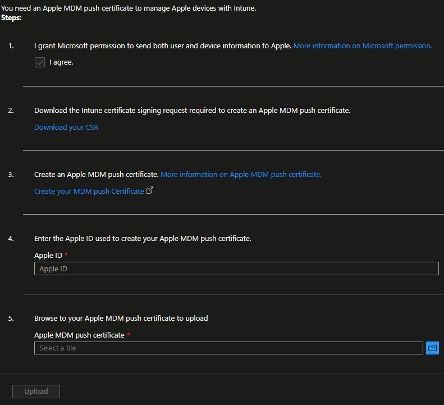Click the Select a file input box
The height and width of the screenshot is (405, 444).
[228, 348]
